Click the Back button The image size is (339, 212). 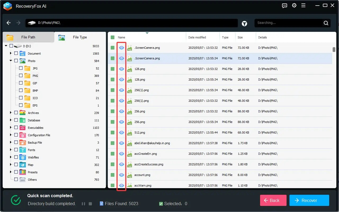tap(273, 200)
